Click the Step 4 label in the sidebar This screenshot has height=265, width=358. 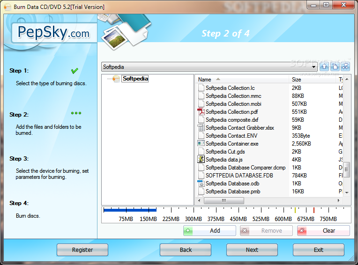[19, 203]
